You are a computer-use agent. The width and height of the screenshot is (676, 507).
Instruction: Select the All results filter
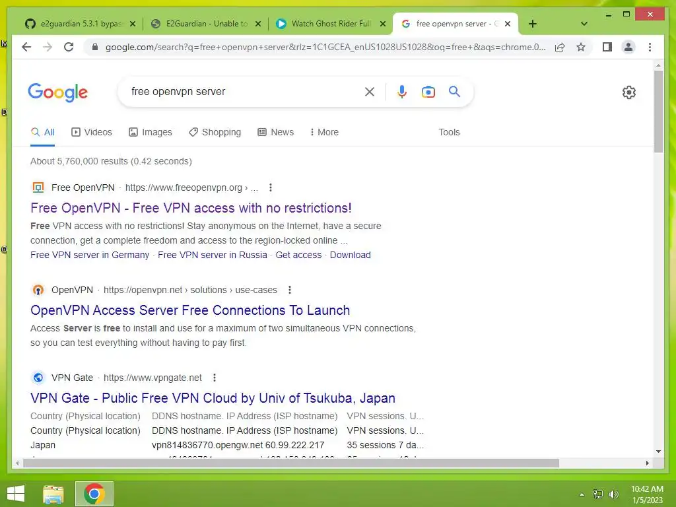43,132
